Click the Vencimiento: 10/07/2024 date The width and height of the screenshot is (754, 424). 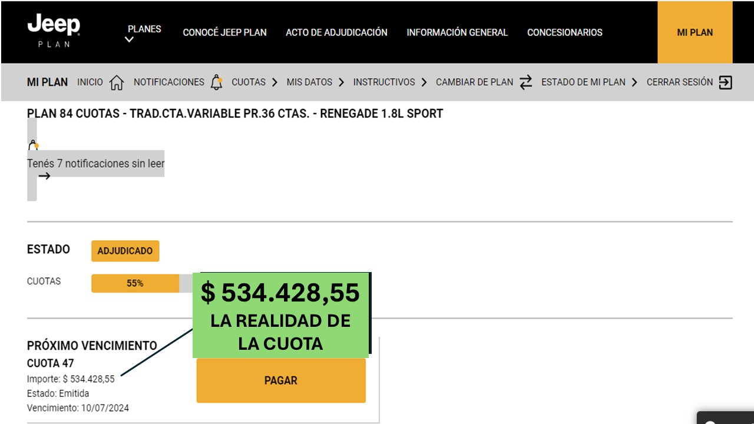coord(78,408)
